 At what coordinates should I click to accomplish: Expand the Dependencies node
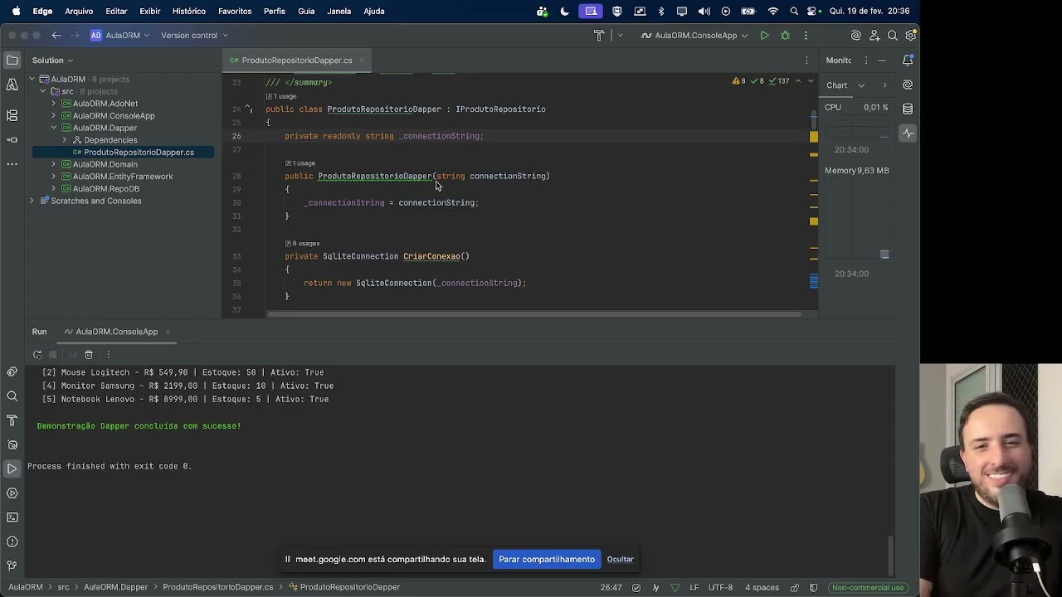(x=65, y=140)
